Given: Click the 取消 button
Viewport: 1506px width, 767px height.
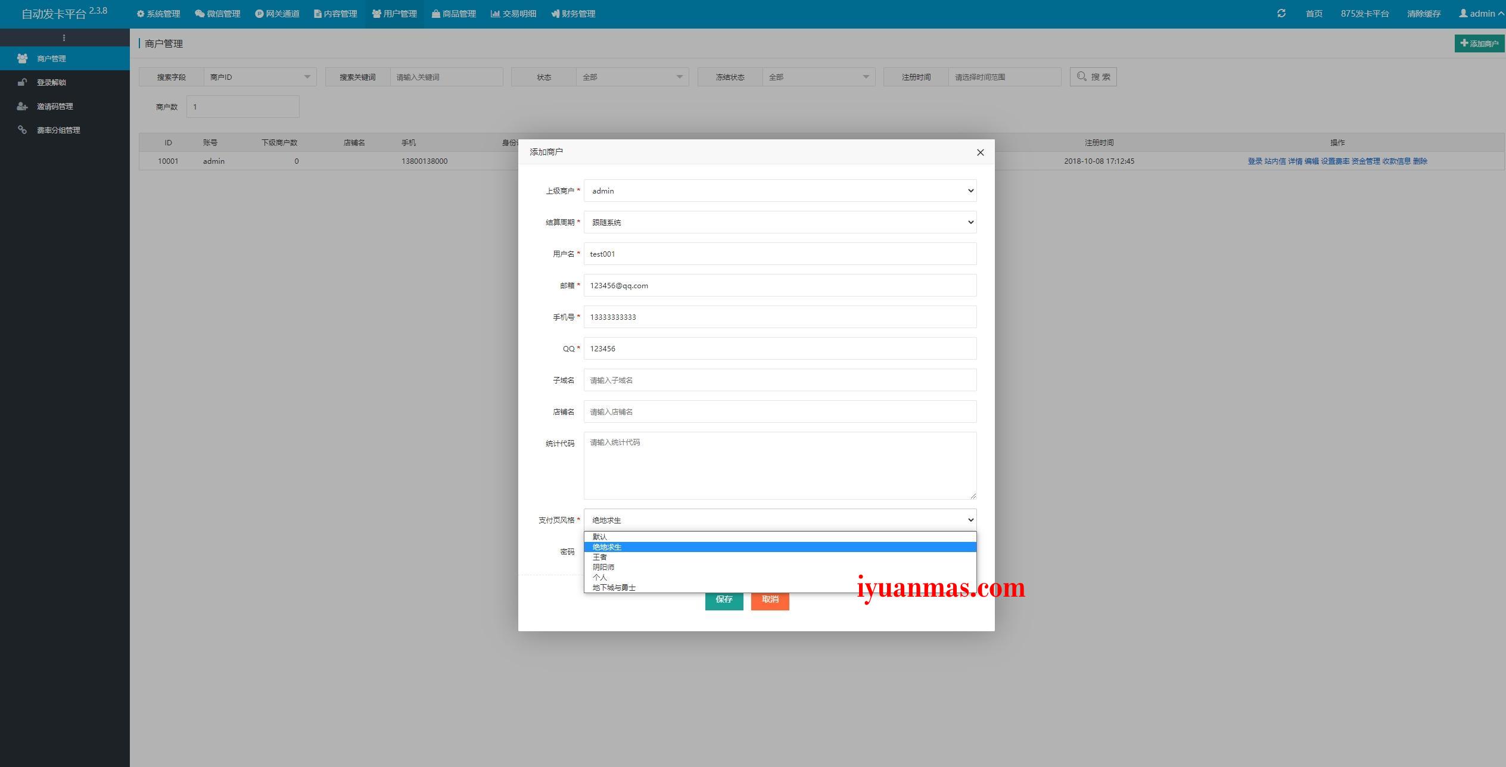Looking at the screenshot, I should tap(770, 600).
